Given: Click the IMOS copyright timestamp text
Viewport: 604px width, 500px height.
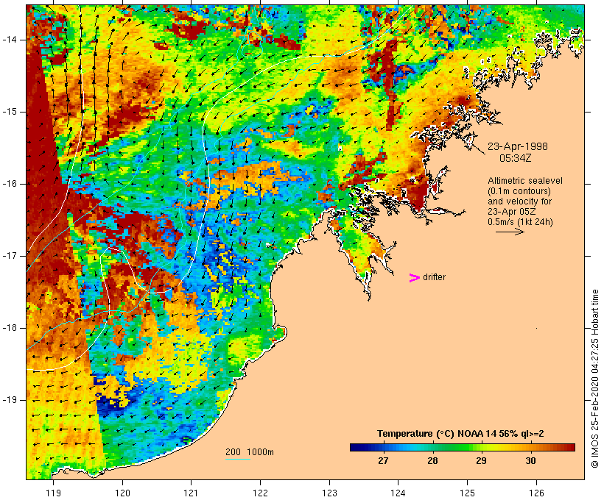Looking at the screenshot, I should (x=594, y=379).
